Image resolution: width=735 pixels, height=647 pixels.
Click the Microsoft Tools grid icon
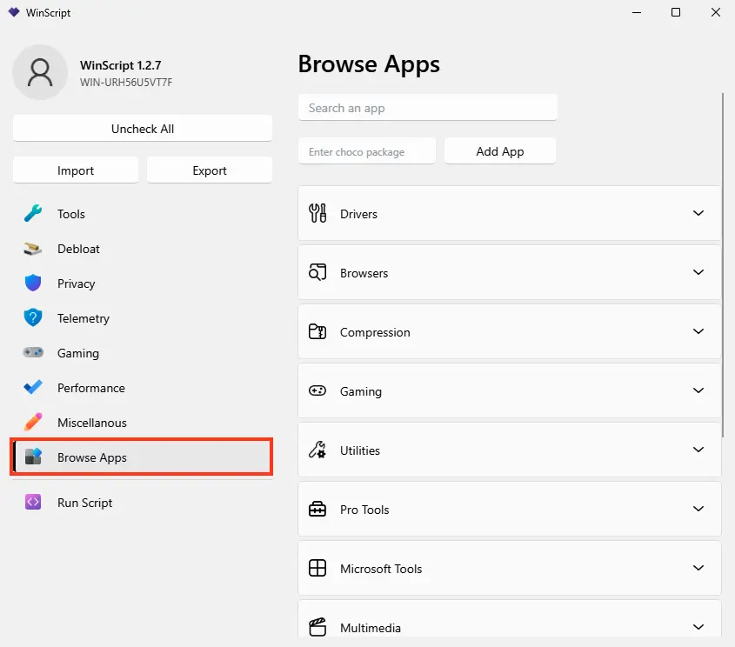tap(317, 568)
